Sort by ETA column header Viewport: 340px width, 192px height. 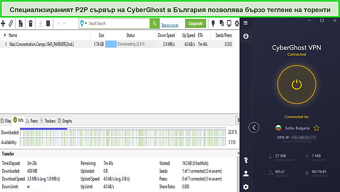tap(203, 36)
